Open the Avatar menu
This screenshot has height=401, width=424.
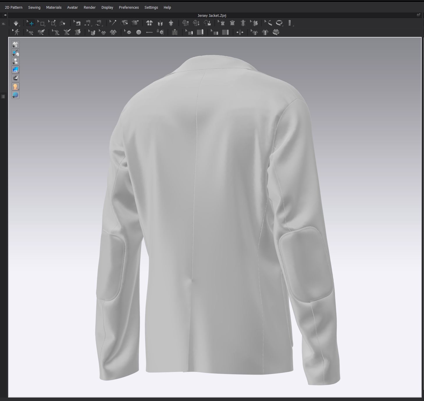point(72,7)
